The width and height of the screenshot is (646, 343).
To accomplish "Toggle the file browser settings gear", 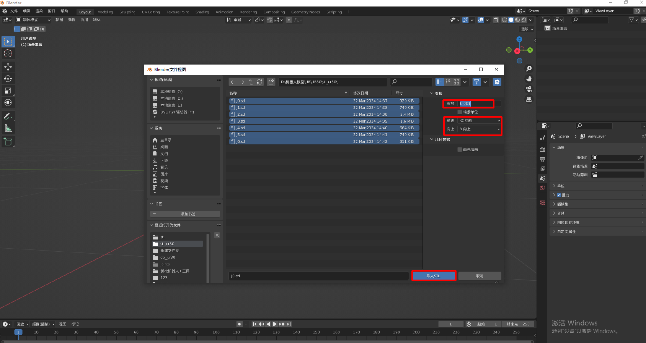I will tap(497, 82).
